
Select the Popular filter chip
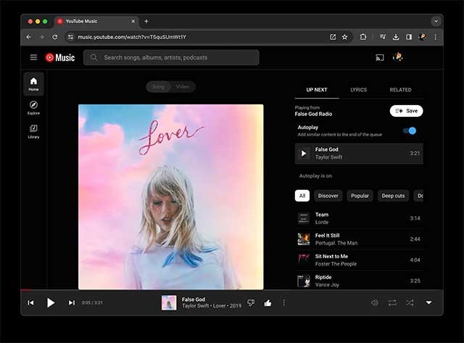(x=360, y=196)
